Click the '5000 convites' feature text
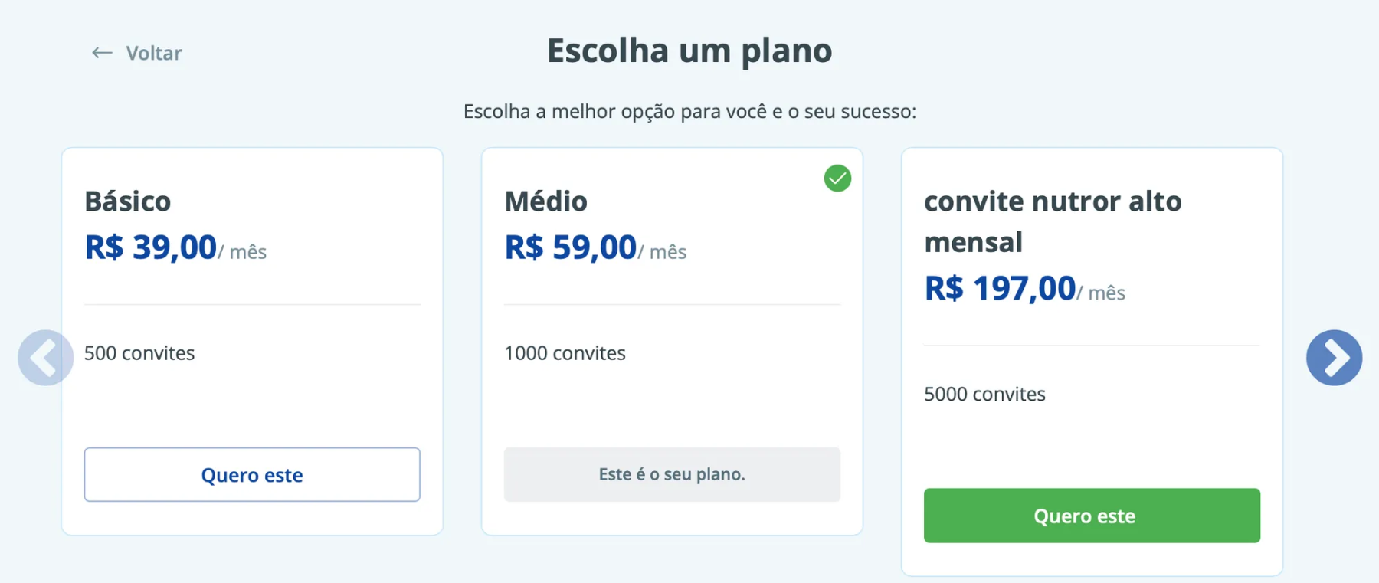Image resolution: width=1379 pixels, height=583 pixels. [x=984, y=395]
